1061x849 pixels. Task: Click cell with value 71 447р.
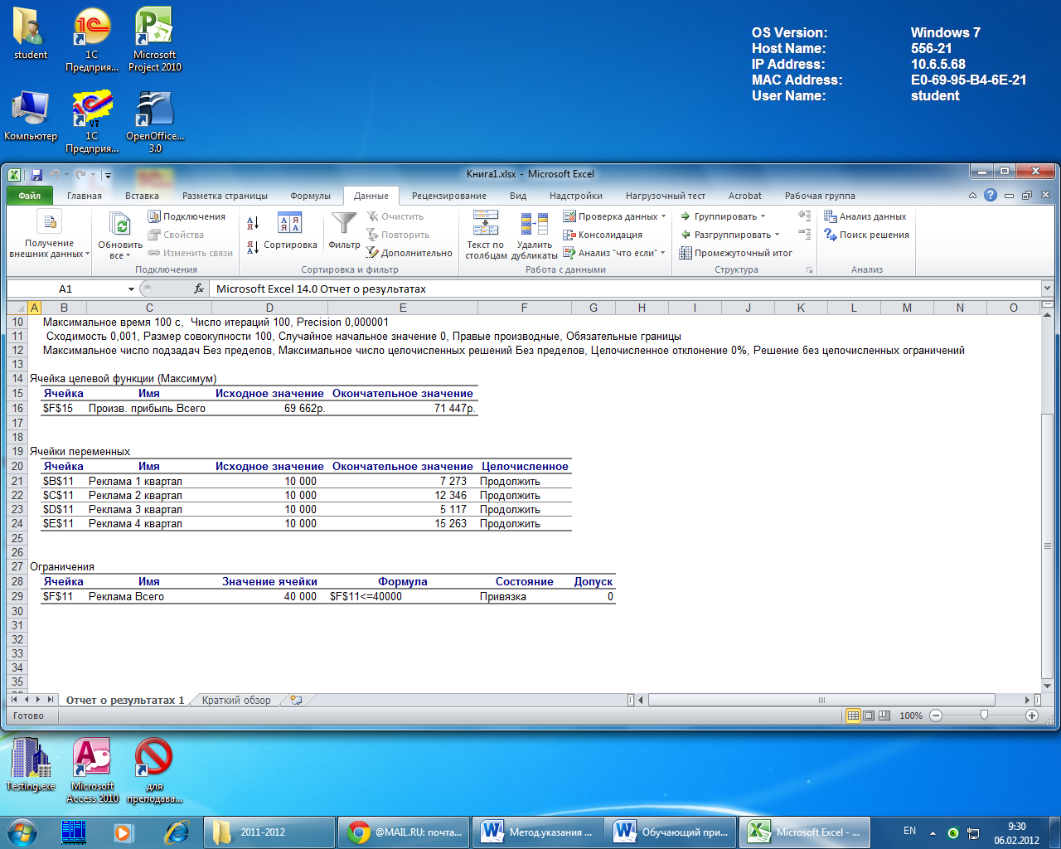pyautogui.click(x=403, y=408)
